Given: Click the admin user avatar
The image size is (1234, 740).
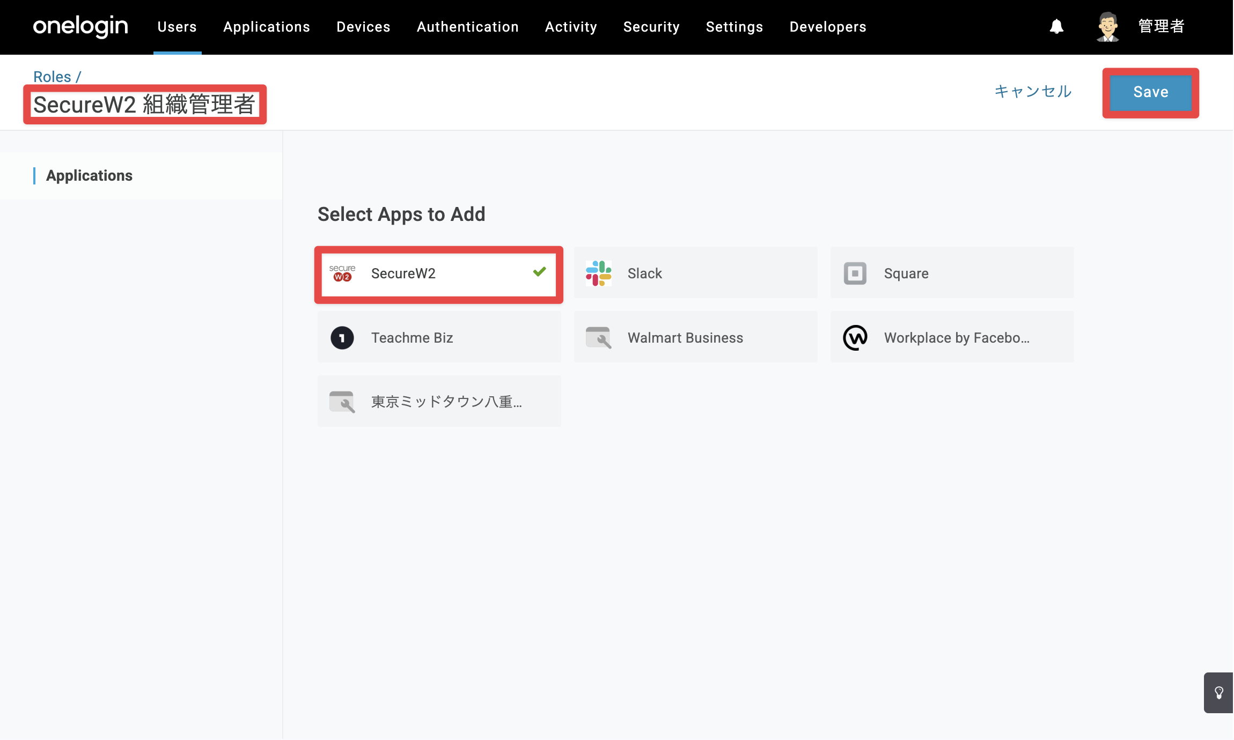Looking at the screenshot, I should tap(1107, 26).
